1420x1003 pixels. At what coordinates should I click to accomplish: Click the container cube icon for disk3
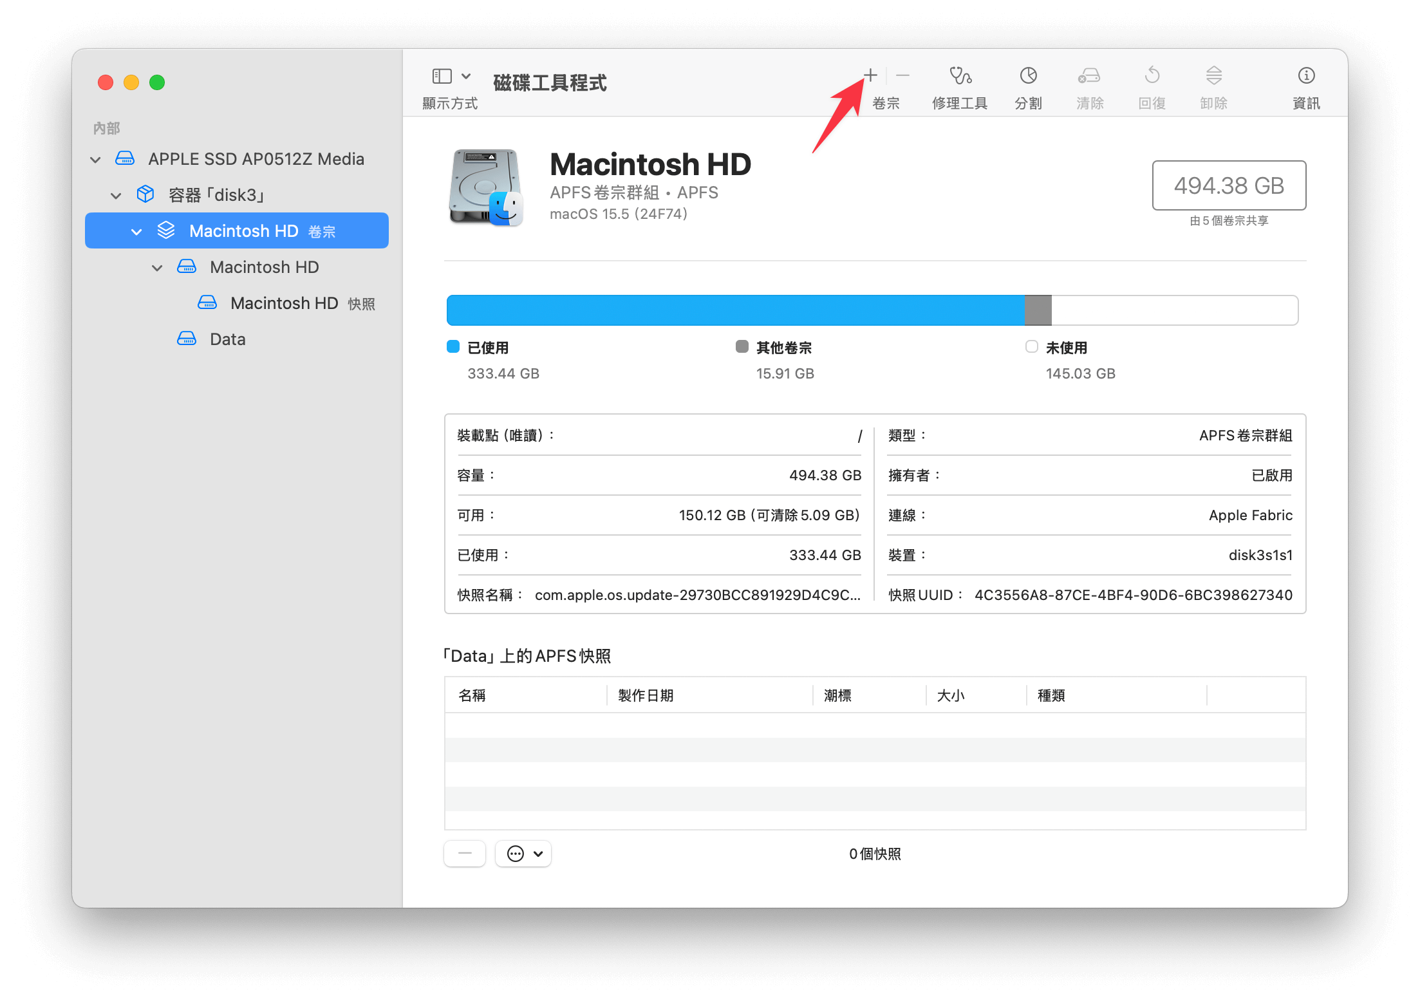(145, 194)
